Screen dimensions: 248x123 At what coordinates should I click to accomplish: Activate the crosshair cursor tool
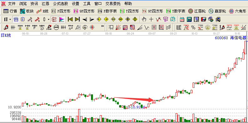[151, 19]
